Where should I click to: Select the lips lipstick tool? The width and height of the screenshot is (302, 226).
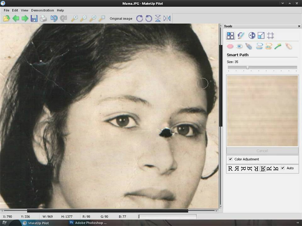(x=230, y=46)
